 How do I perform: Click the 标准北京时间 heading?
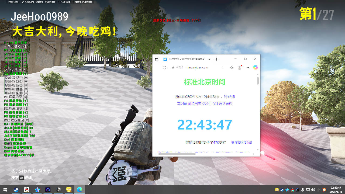pyautogui.click(x=205, y=82)
